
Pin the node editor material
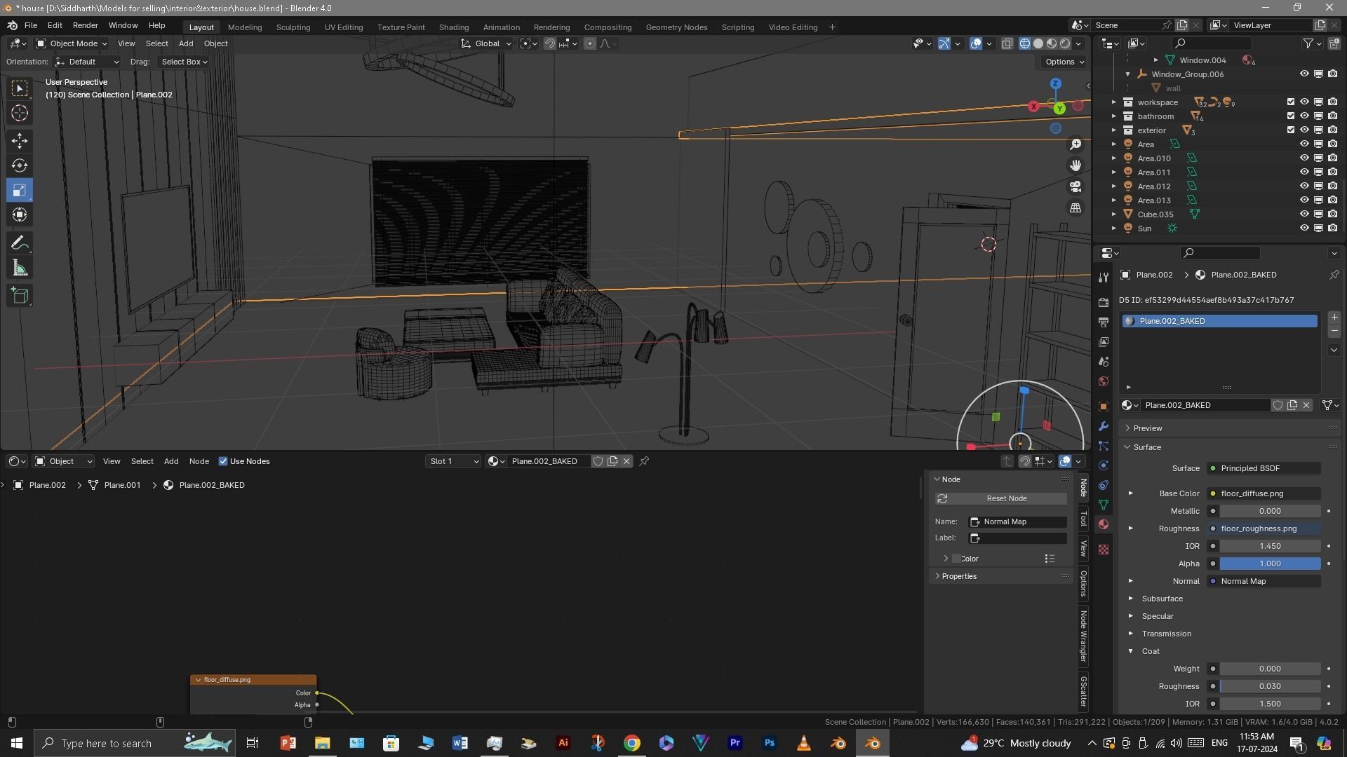click(x=644, y=461)
